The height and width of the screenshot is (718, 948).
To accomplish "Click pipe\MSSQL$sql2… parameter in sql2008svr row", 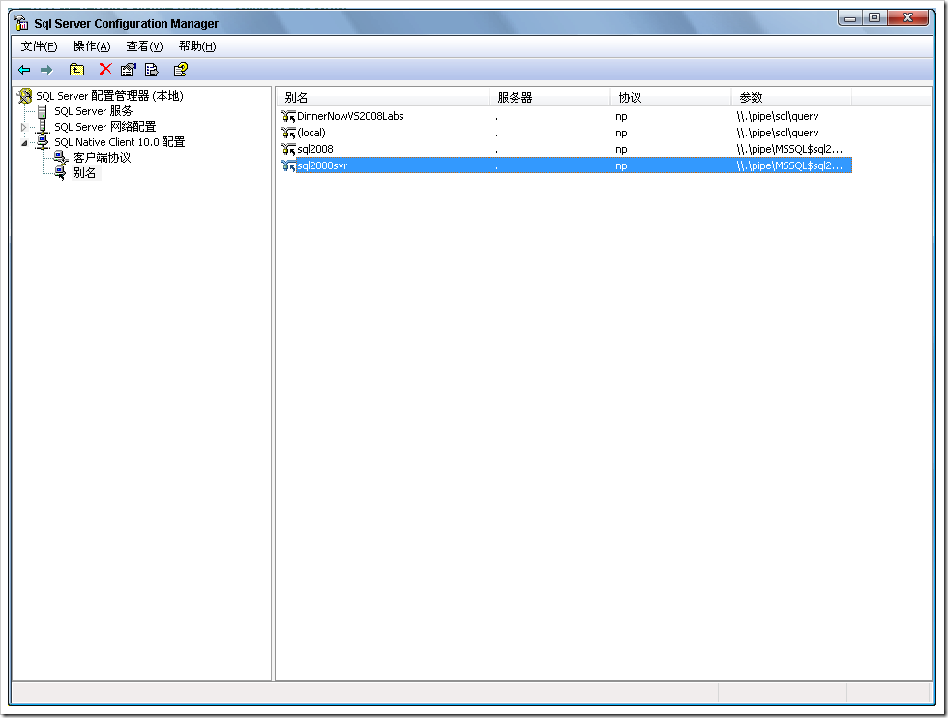I will (x=789, y=165).
